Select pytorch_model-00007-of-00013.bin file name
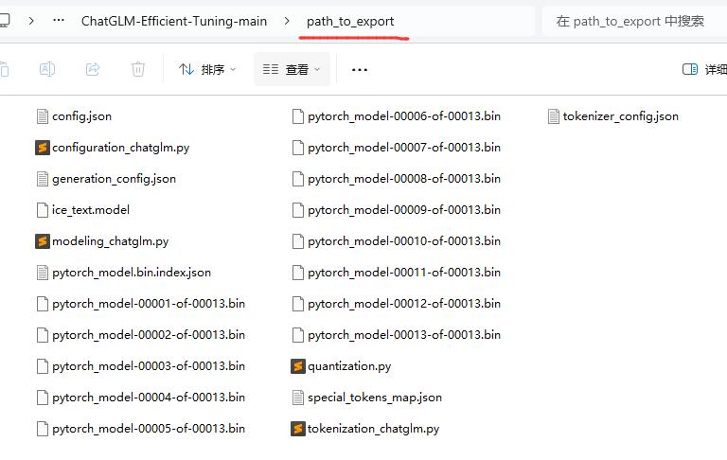The width and height of the screenshot is (727, 460). click(404, 148)
